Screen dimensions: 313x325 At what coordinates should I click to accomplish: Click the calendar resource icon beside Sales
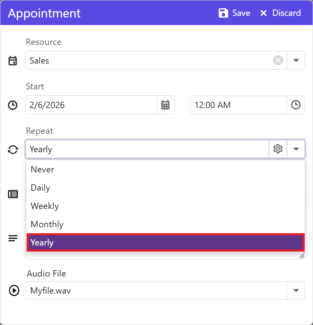point(13,61)
